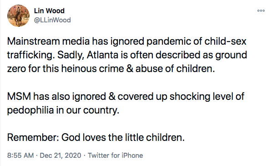Click the phrase 'ground' ending the second line

tap(231, 55)
